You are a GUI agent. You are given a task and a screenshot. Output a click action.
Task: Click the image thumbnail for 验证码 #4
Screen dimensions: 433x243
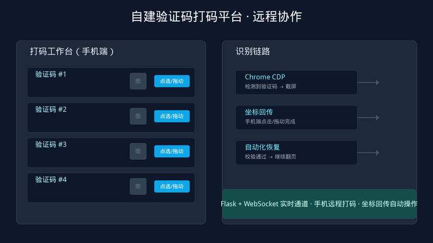point(138,186)
